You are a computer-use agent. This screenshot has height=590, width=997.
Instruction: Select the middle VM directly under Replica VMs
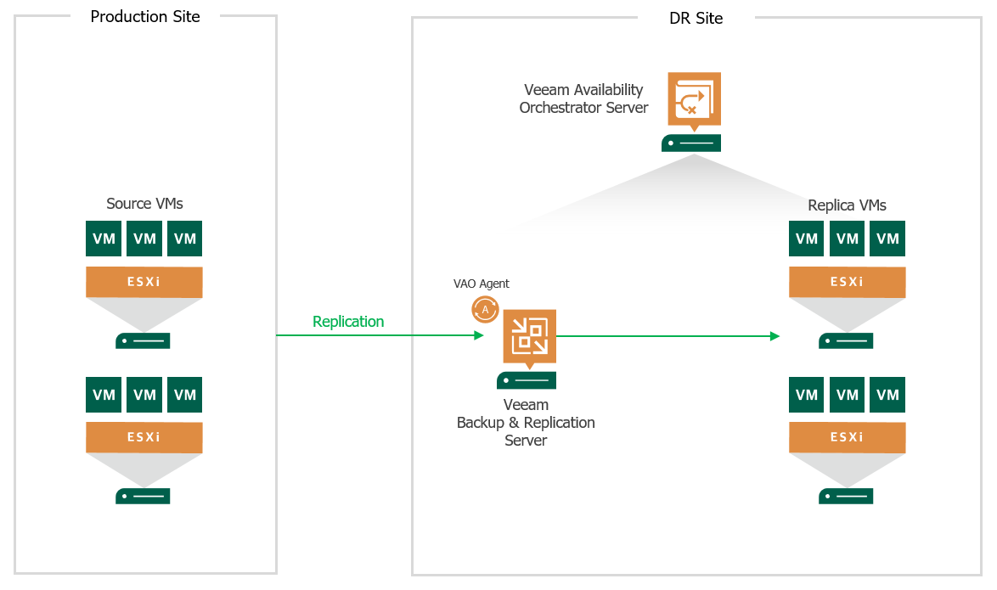[847, 239]
